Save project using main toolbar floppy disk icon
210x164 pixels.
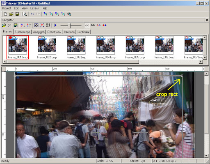coord(17,14)
